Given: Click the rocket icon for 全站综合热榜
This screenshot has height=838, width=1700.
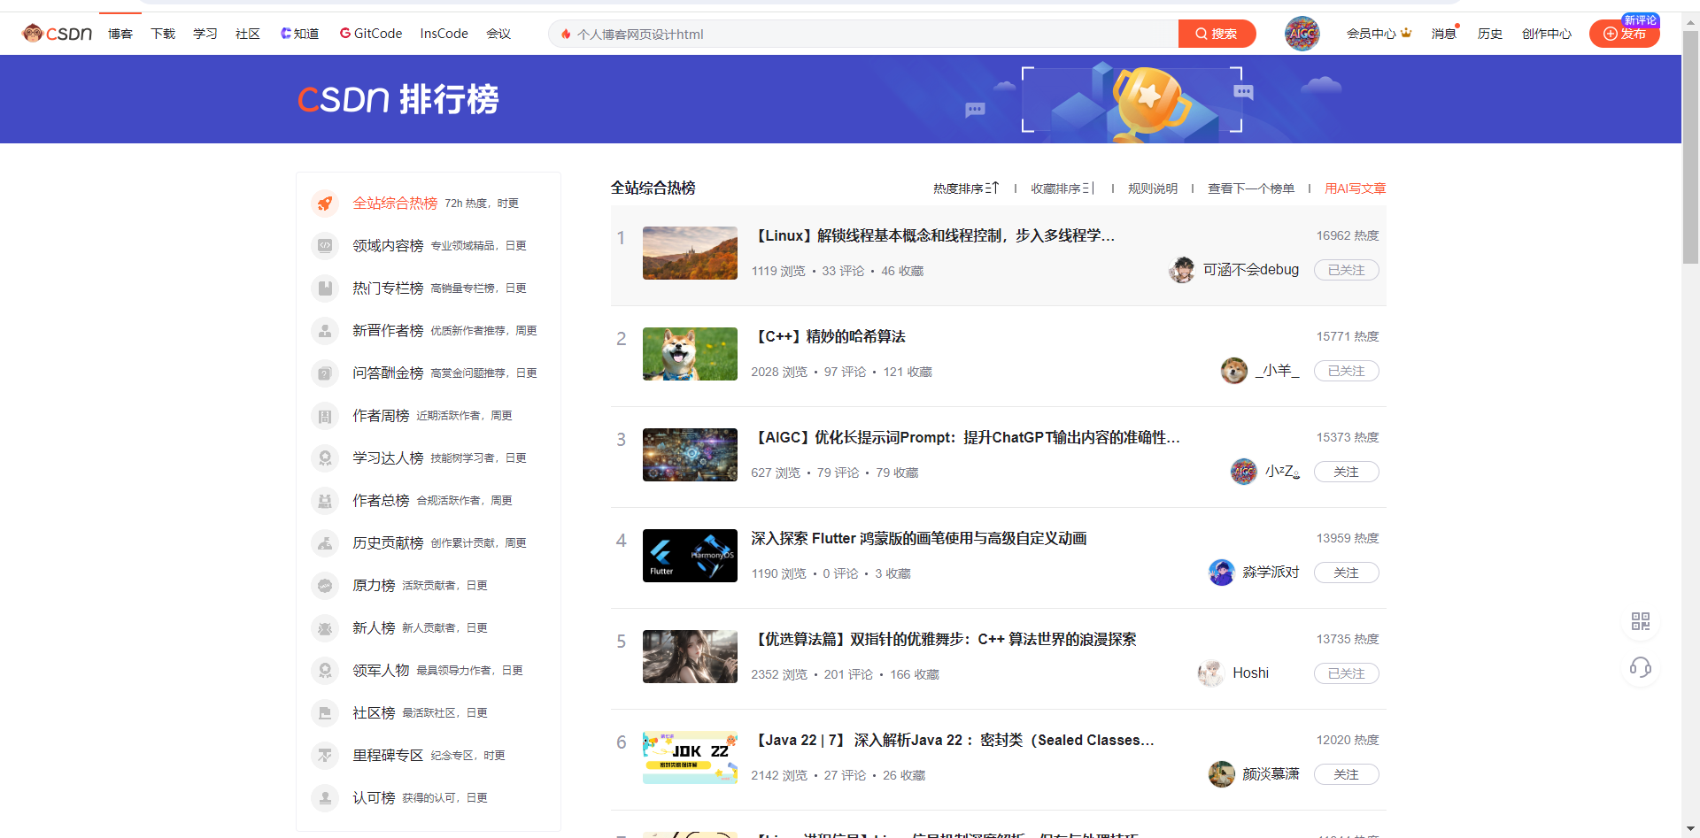Looking at the screenshot, I should [x=325, y=204].
